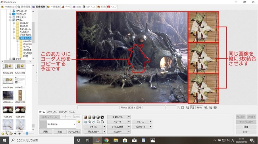Open the 明るさ,カラー dropdown arrow
The height and width of the screenshot is (144, 258).
coord(104,131)
